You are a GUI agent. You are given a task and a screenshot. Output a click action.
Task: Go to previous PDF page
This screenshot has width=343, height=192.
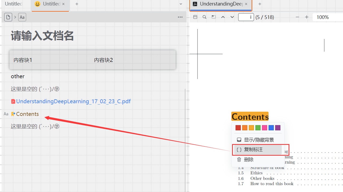[223, 17]
